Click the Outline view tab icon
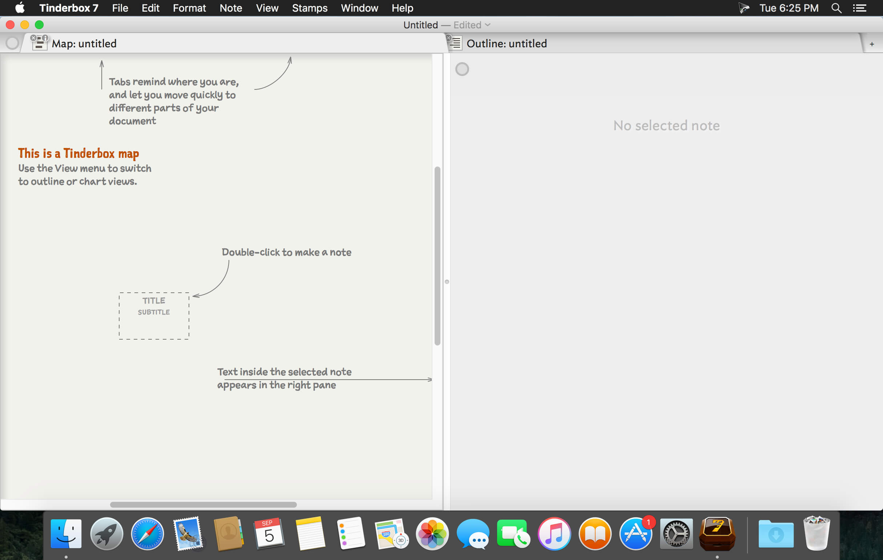The image size is (883, 560). [x=455, y=43]
